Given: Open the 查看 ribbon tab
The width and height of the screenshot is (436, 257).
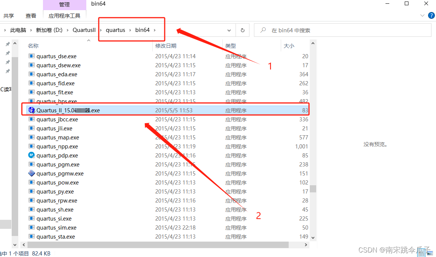Looking at the screenshot, I should (31, 16).
